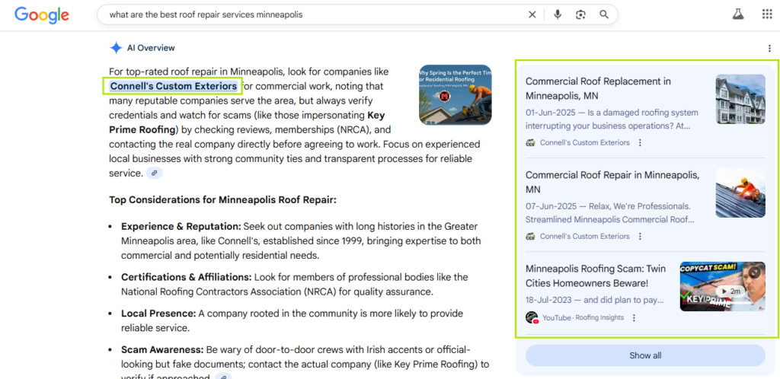Open the spring residential roofing thumbnail
This screenshot has width=780, height=379.
456,94
